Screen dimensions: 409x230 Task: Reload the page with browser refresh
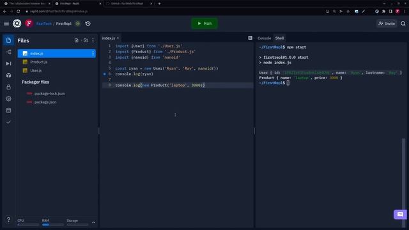pyautogui.click(x=19, y=11)
